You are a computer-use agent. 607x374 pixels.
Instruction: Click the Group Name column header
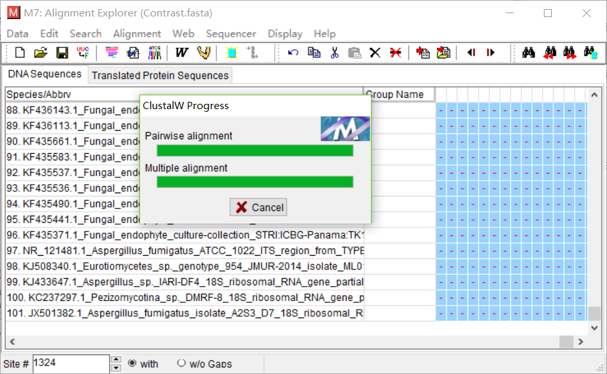click(x=399, y=95)
